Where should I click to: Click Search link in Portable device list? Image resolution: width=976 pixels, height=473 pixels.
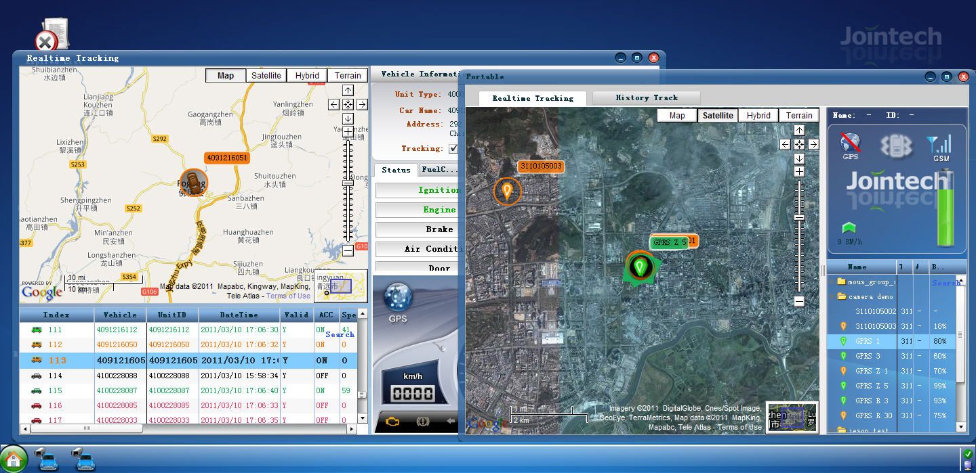click(x=945, y=283)
